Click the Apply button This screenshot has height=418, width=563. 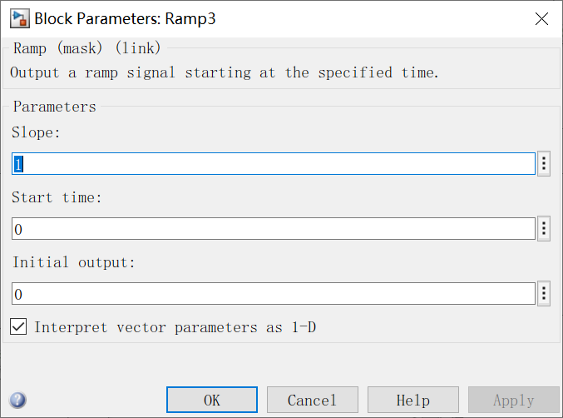(x=513, y=401)
